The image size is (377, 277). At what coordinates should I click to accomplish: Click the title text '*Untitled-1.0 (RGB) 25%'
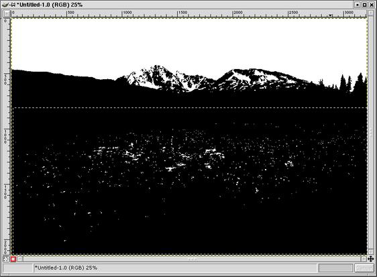50,5
